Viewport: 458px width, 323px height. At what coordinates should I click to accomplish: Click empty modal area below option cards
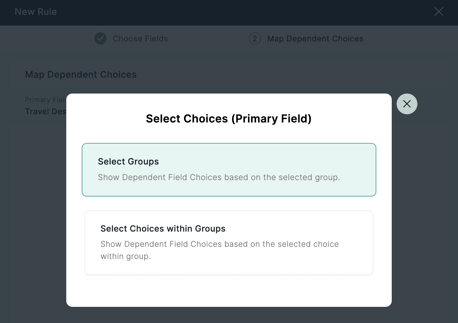pos(229,291)
